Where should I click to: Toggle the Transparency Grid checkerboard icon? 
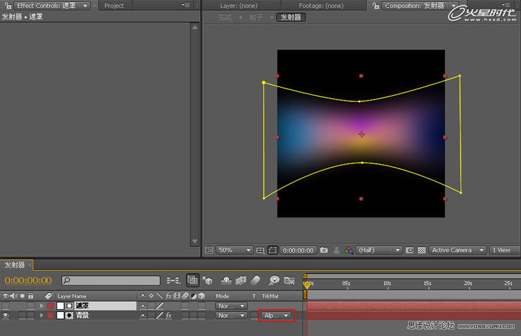pyautogui.click(x=421, y=250)
